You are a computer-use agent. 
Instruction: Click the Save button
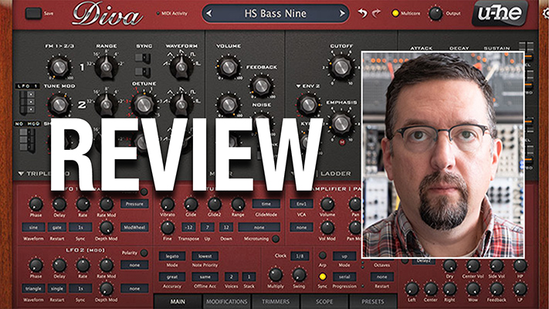pos(33,13)
